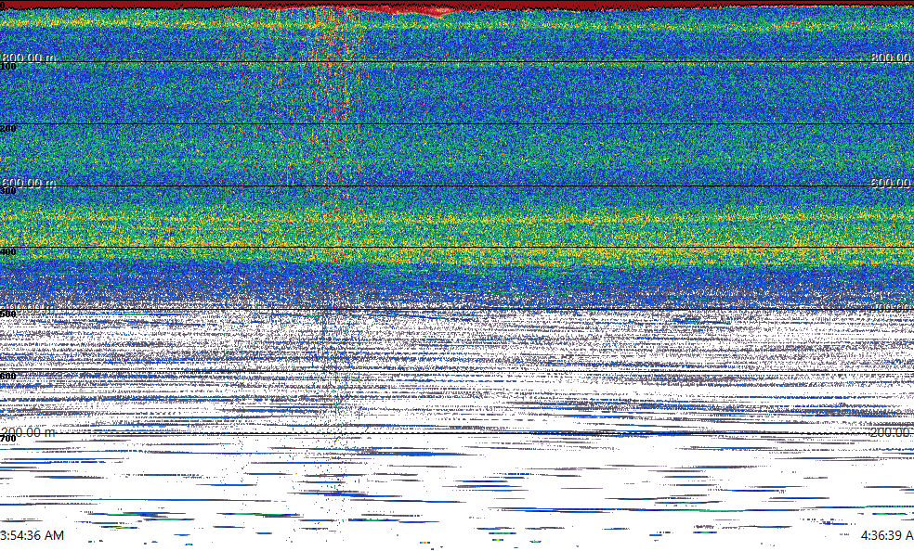Click the '600.00 m' label on the left edge

pos(29,183)
